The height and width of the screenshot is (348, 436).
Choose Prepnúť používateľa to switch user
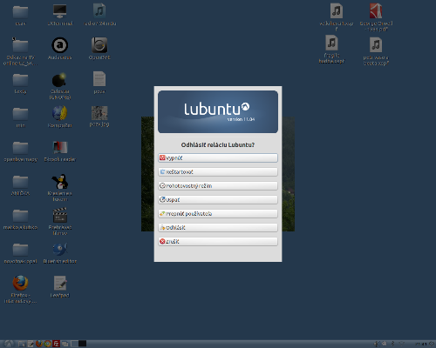click(x=218, y=214)
